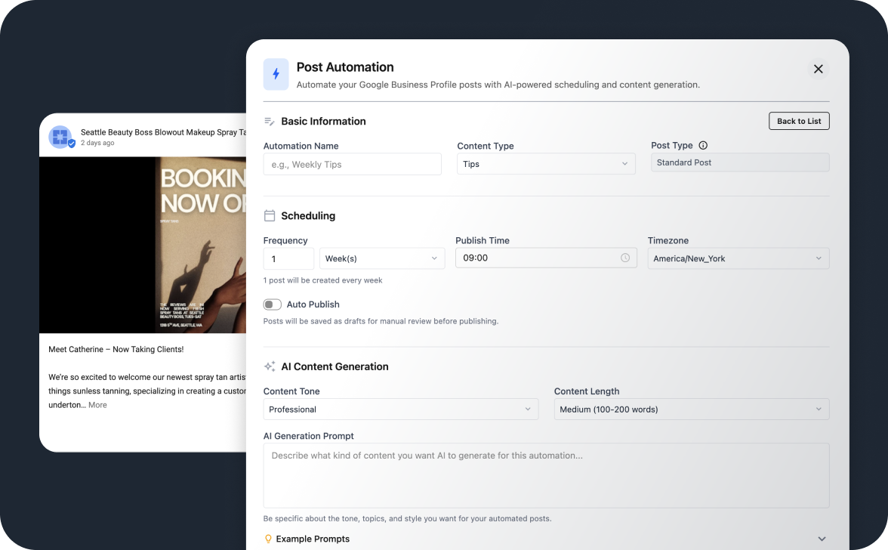Adjust the Frequency value stepper

[x=288, y=258]
